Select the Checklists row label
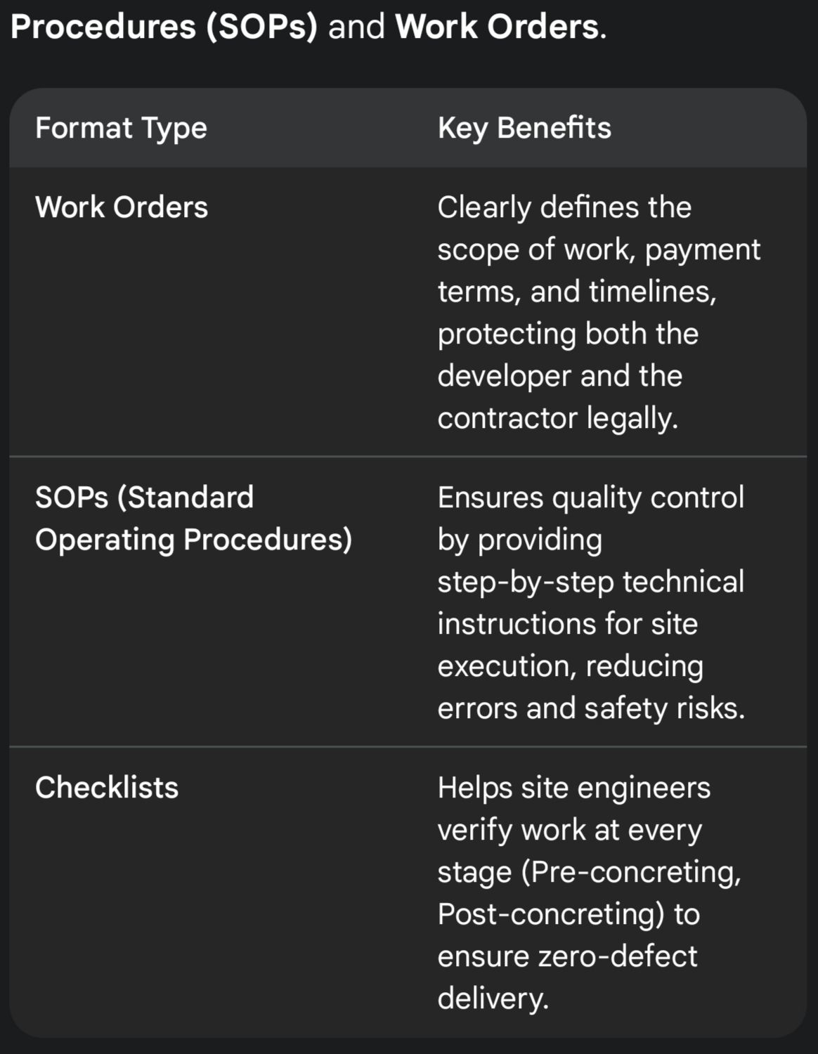The width and height of the screenshot is (818, 1054). pyautogui.click(x=107, y=788)
